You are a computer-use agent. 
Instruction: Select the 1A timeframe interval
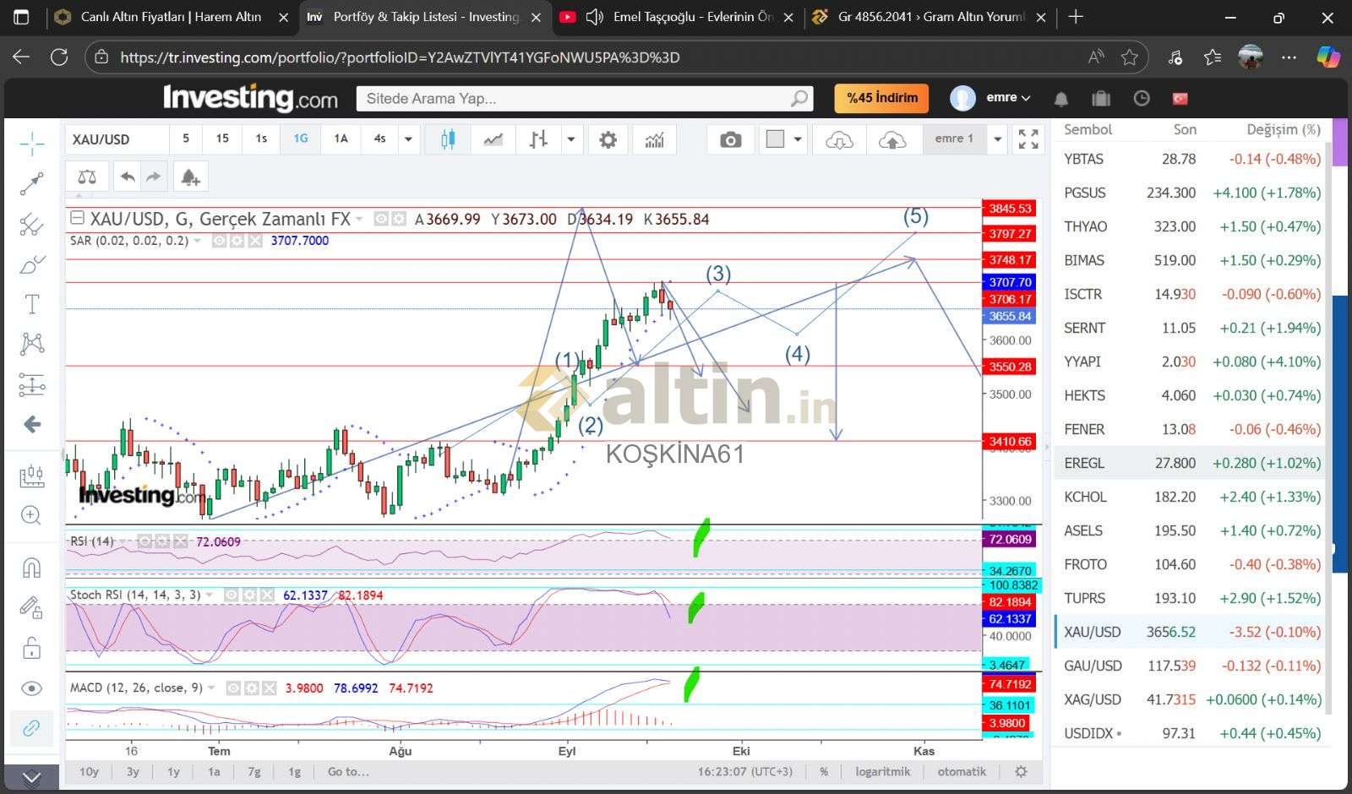pyautogui.click(x=341, y=139)
